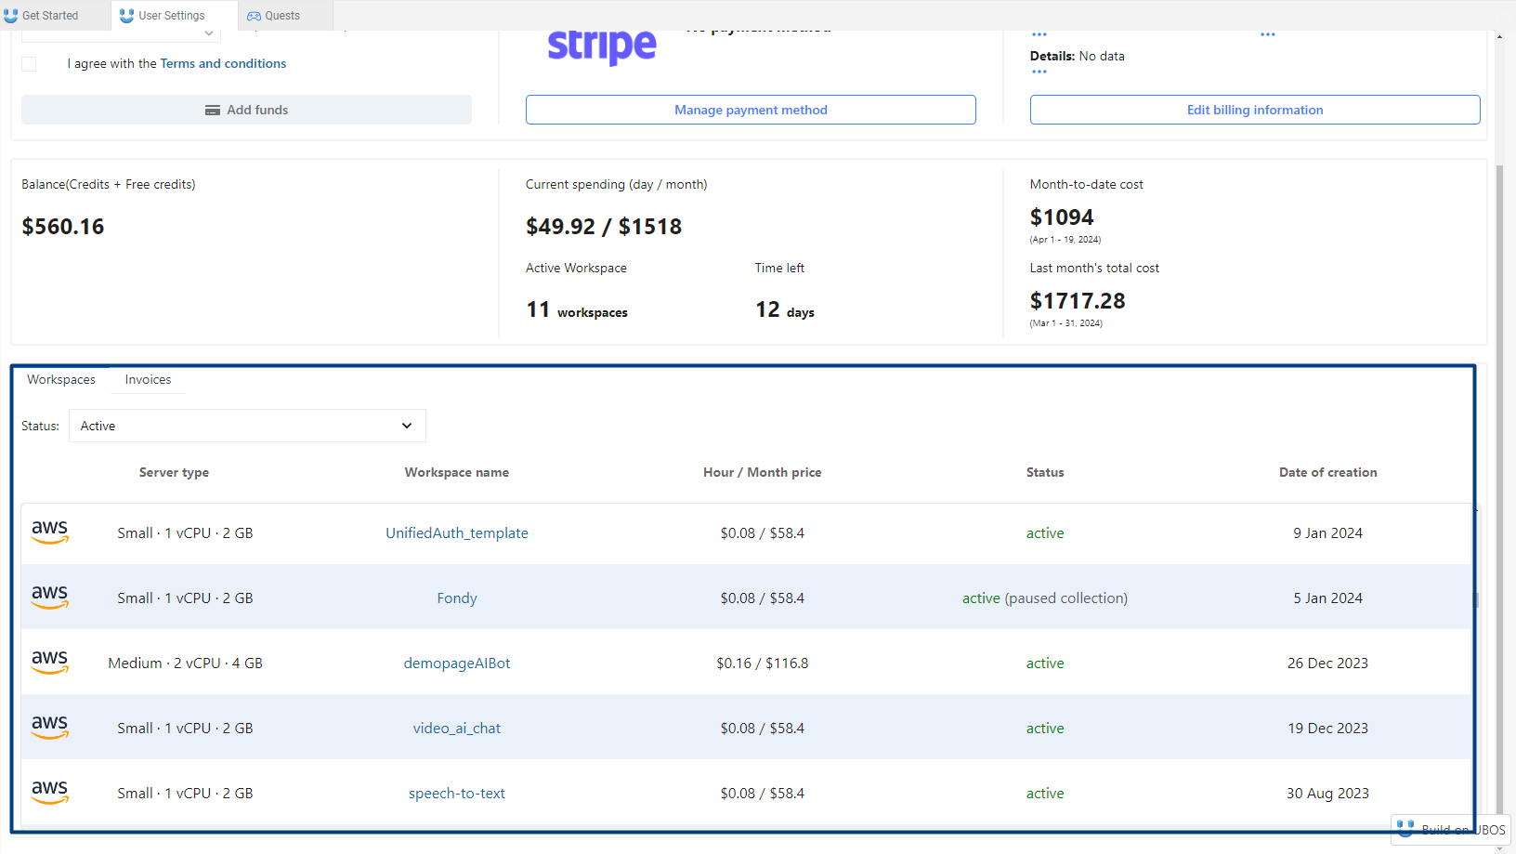Screen dimensions: 1516x854
Task: Click the '12 days' time left value
Action: [785, 309]
